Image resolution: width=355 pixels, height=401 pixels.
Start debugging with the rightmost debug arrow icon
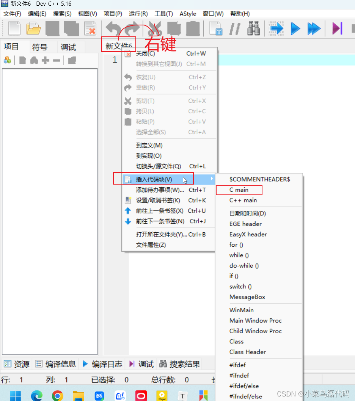337,28
